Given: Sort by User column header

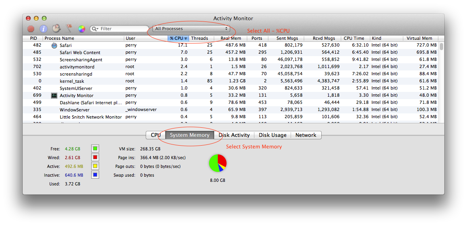Looking at the screenshot, I should click(x=146, y=39).
